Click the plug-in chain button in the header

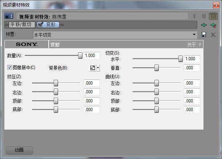(x=204, y=25)
